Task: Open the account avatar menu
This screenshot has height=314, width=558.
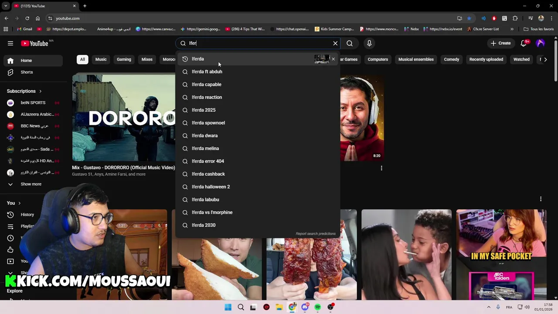Action: pos(541,43)
